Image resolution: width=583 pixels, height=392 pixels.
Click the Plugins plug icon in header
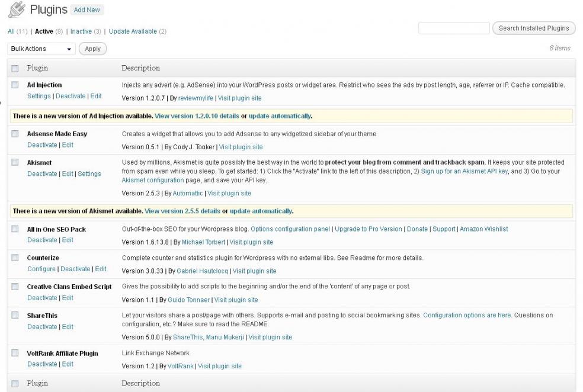(17, 9)
